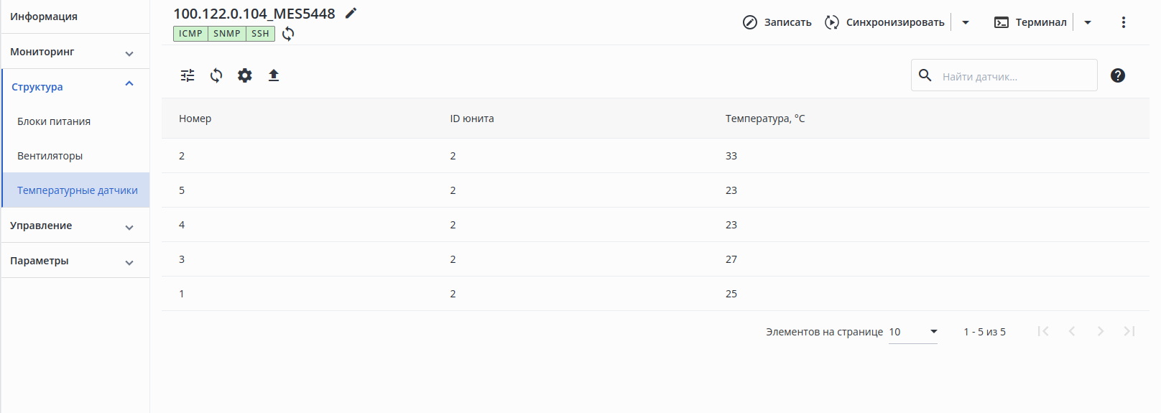Select Блоки питания in sidebar

tap(54, 121)
